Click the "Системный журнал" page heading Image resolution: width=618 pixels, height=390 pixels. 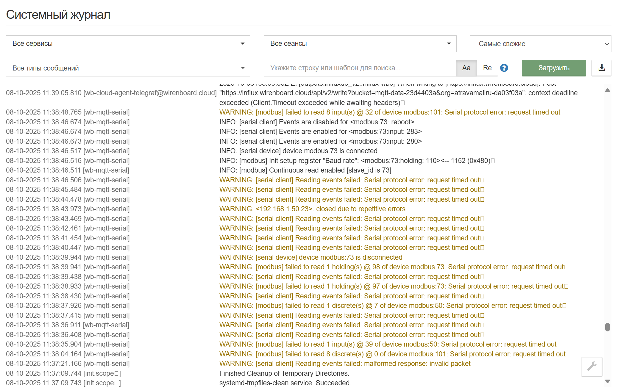pos(58,15)
